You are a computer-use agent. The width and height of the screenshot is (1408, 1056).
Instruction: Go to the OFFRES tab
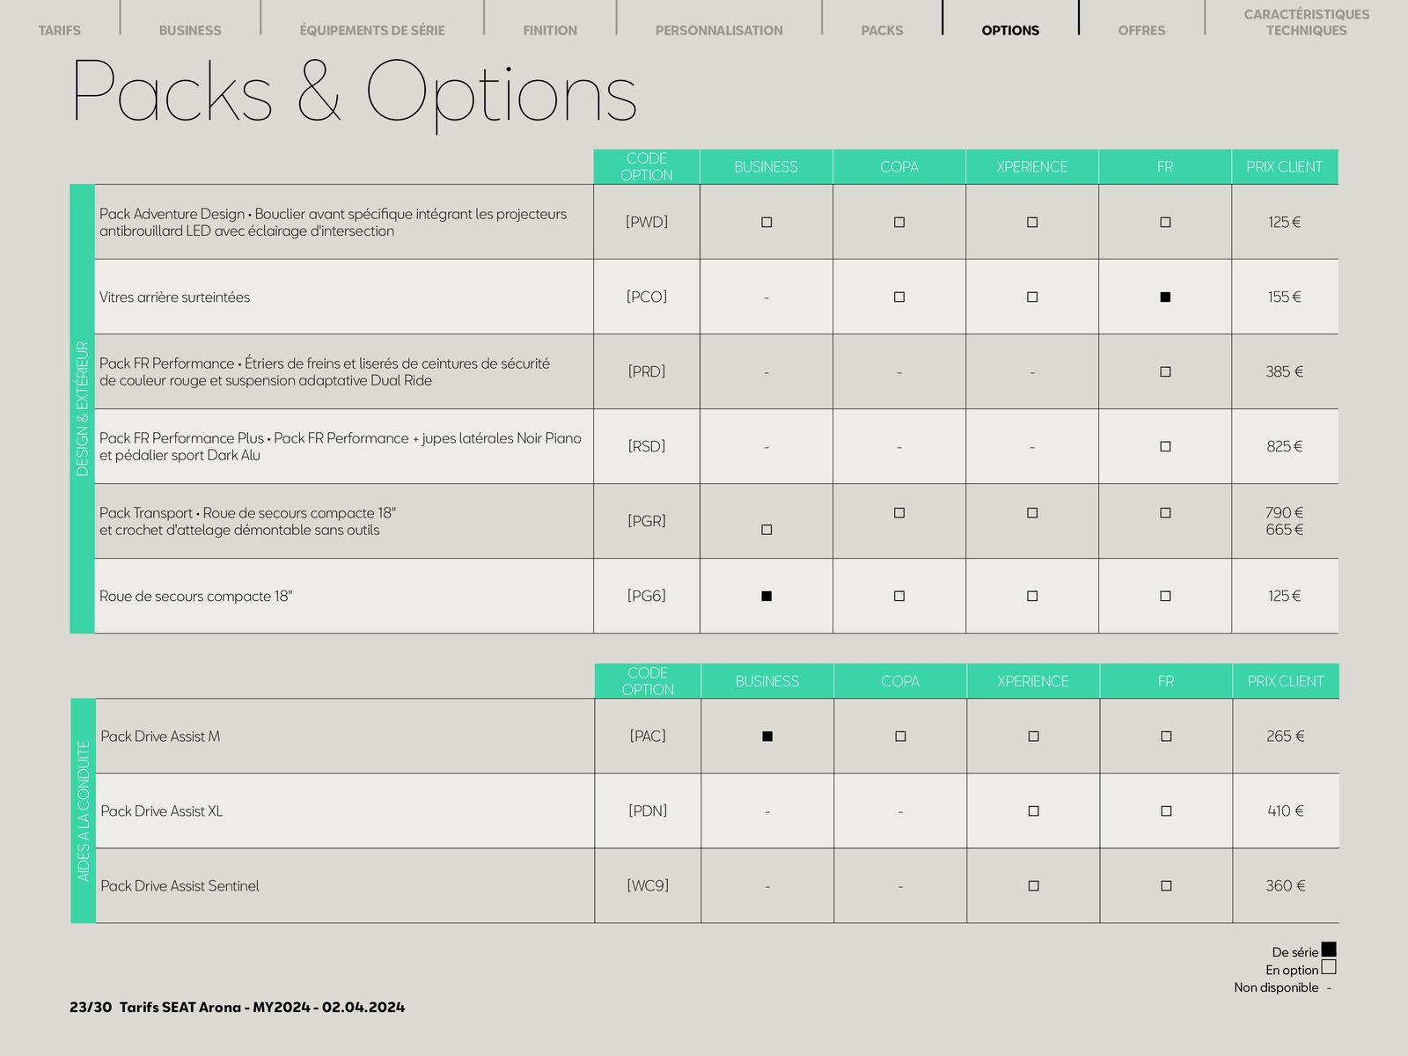(1141, 30)
